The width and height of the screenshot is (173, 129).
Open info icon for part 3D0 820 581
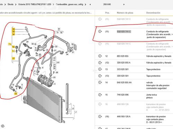point(100,76)
